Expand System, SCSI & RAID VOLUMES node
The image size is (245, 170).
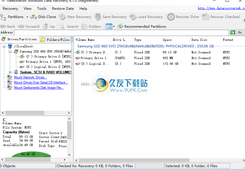point(10,72)
